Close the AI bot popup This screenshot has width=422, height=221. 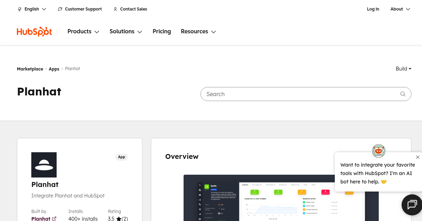pos(418,157)
